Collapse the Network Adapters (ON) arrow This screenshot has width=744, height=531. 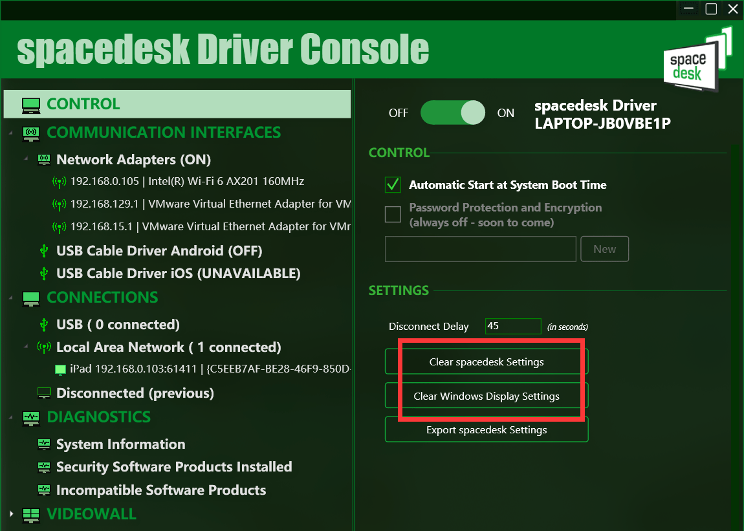(x=26, y=158)
